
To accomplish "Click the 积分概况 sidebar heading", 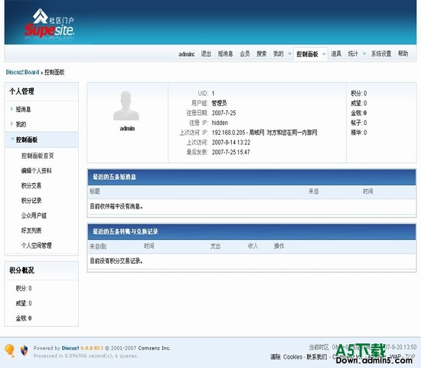I will pos(21,271).
